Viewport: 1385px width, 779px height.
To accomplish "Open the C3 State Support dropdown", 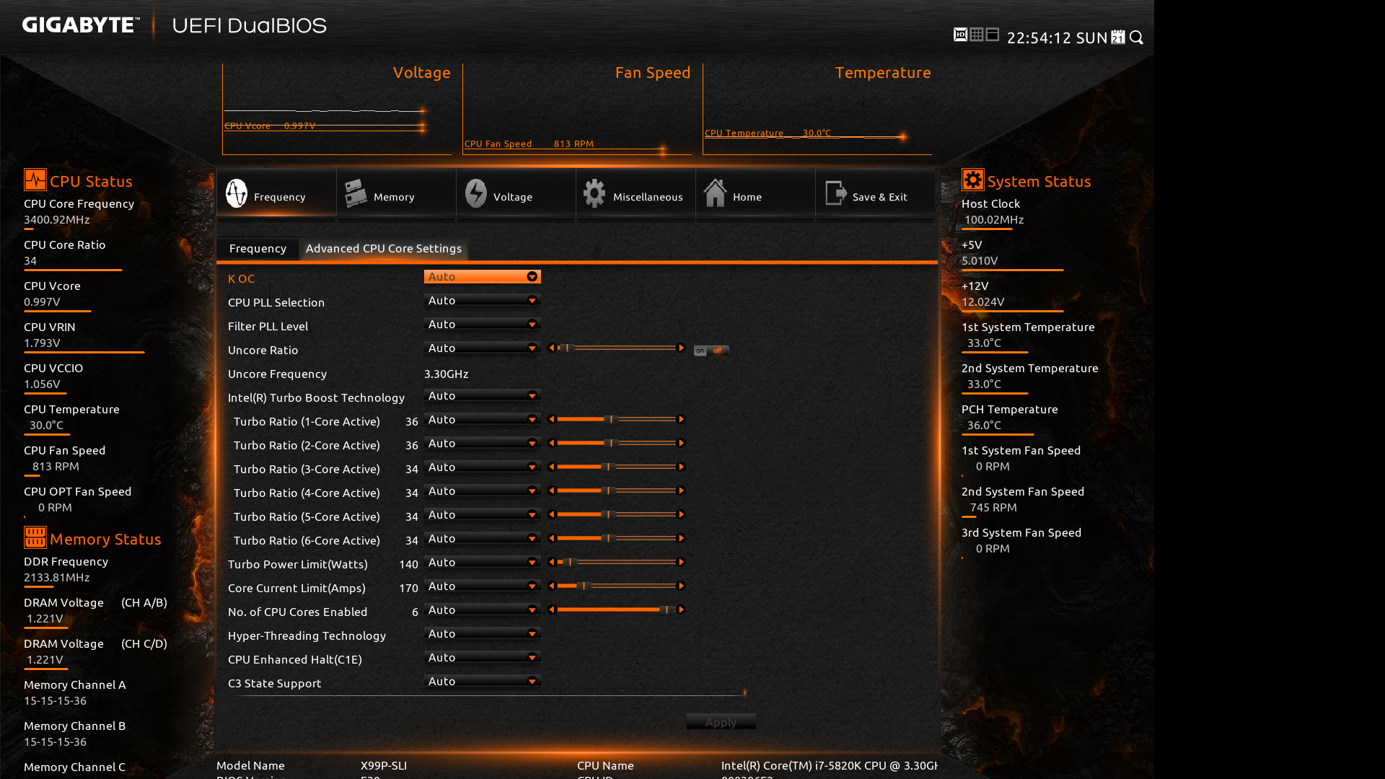I will click(483, 682).
